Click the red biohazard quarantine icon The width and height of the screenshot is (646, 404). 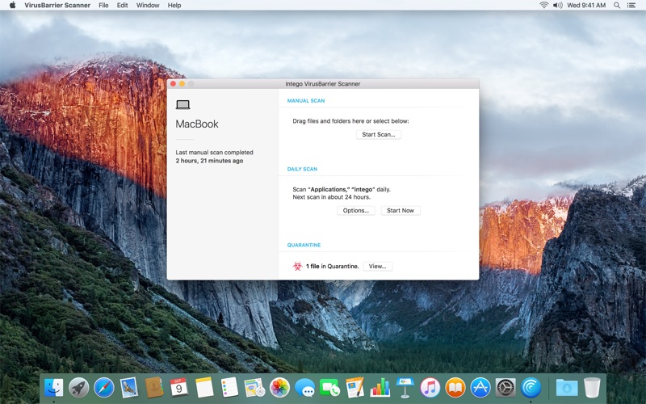click(297, 267)
